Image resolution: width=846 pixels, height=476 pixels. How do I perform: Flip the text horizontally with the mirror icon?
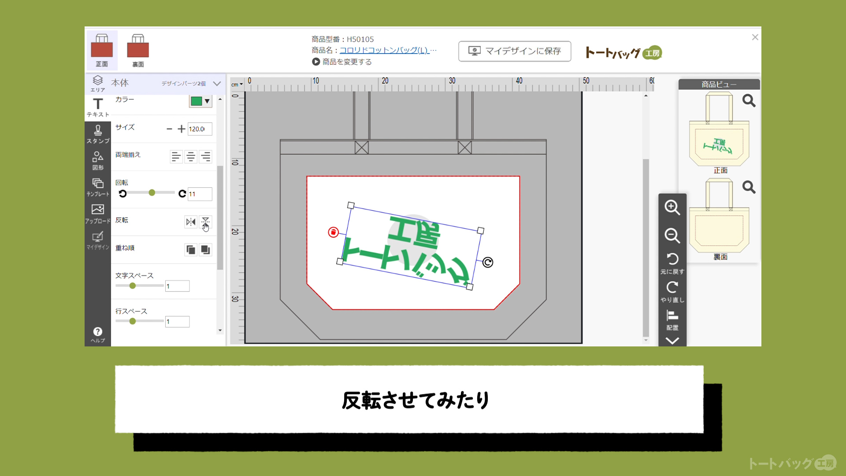click(x=190, y=222)
